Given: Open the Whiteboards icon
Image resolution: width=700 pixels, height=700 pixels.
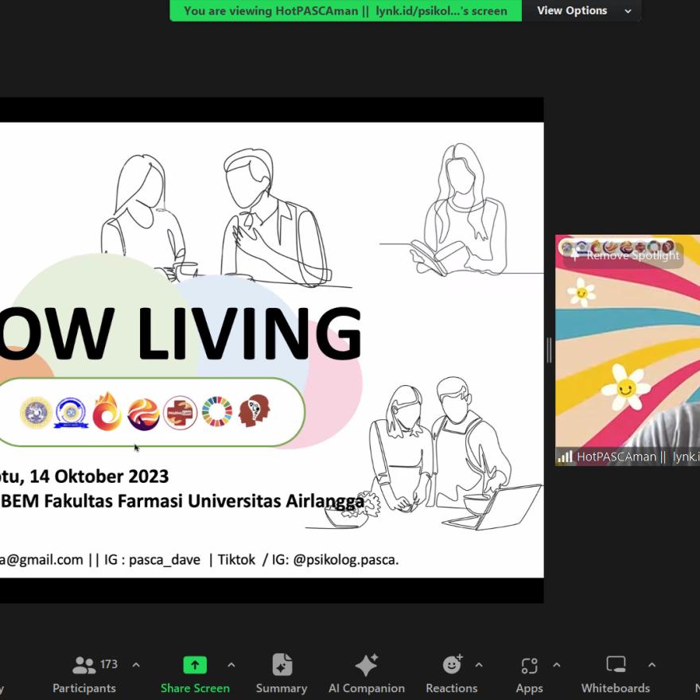Looking at the screenshot, I should (616, 665).
